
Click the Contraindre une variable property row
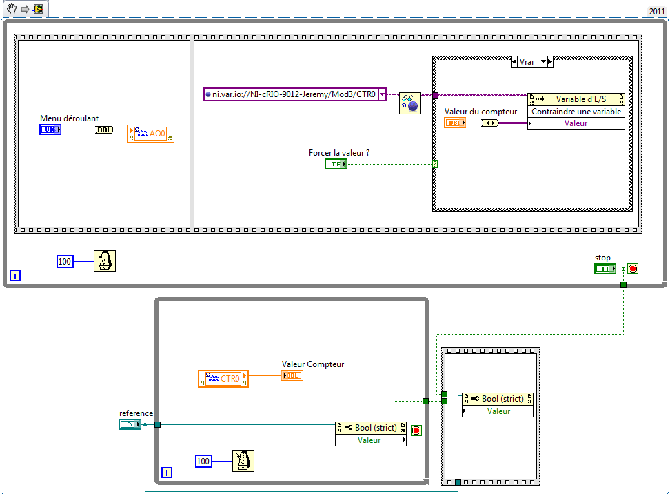click(576, 112)
